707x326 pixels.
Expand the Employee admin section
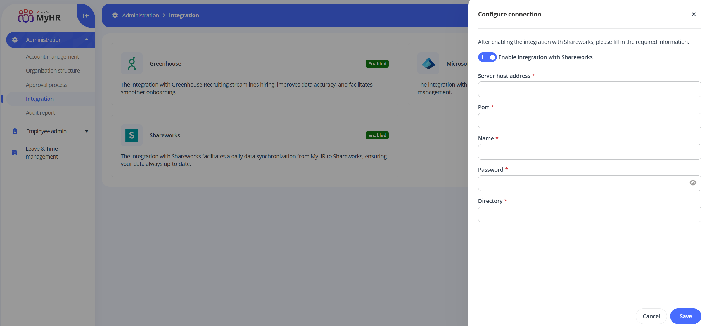coord(87,131)
